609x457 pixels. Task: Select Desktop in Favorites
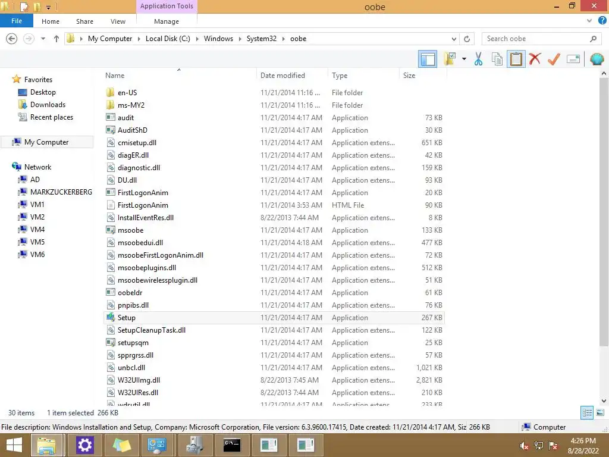click(x=43, y=92)
